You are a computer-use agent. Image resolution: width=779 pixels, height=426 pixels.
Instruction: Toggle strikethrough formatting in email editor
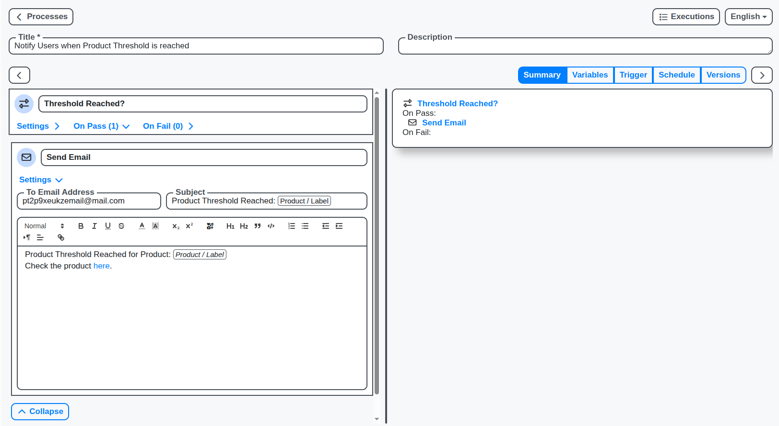click(x=121, y=226)
